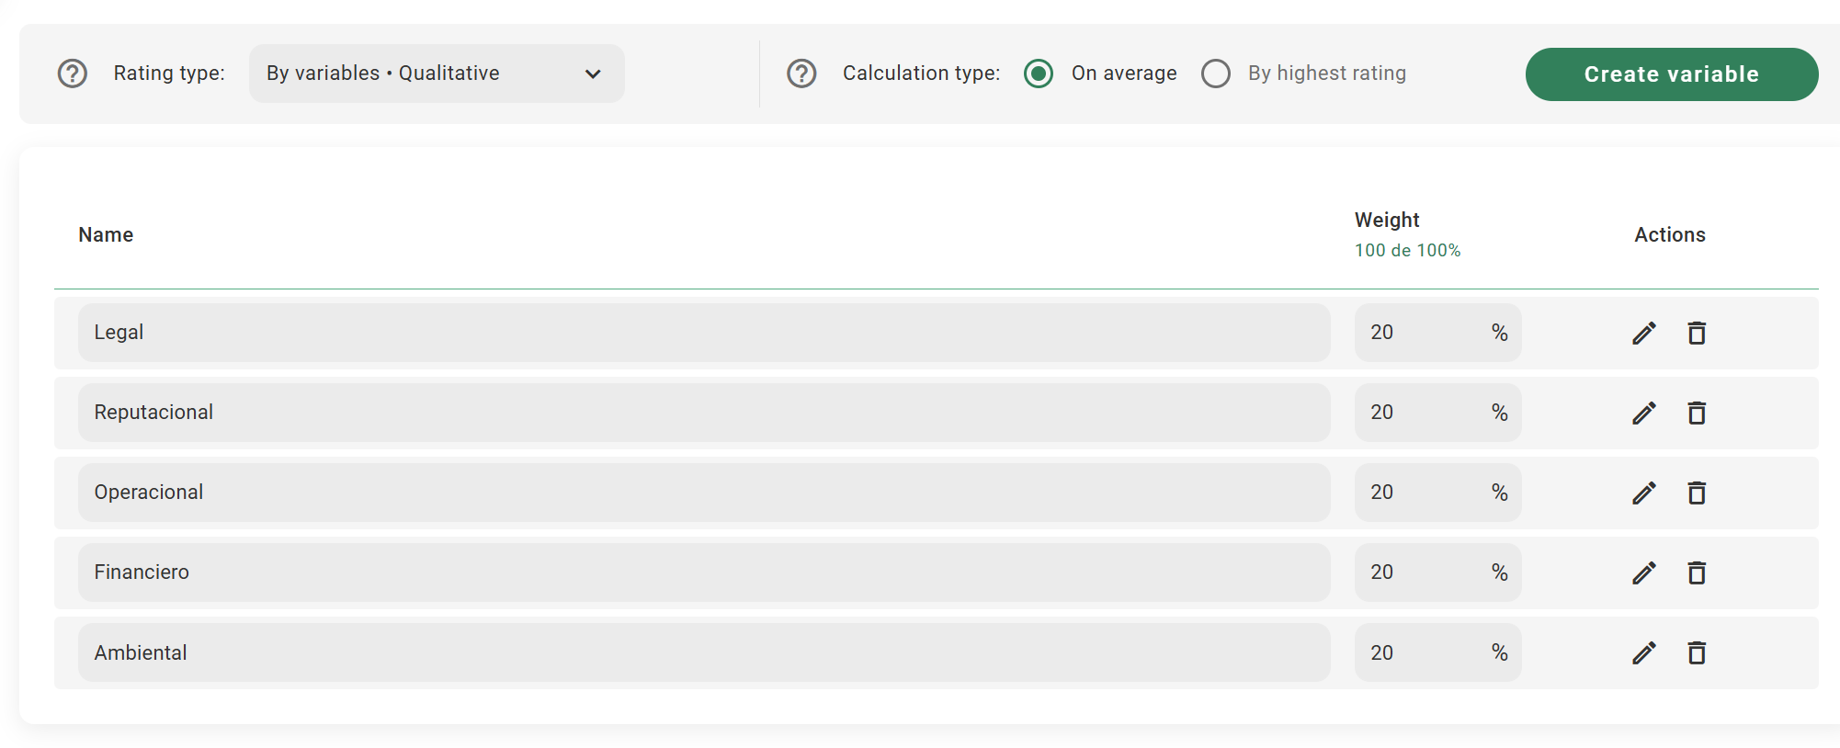Edit the Reputacional variable
This screenshot has height=748, width=1840.
pos(1644,413)
